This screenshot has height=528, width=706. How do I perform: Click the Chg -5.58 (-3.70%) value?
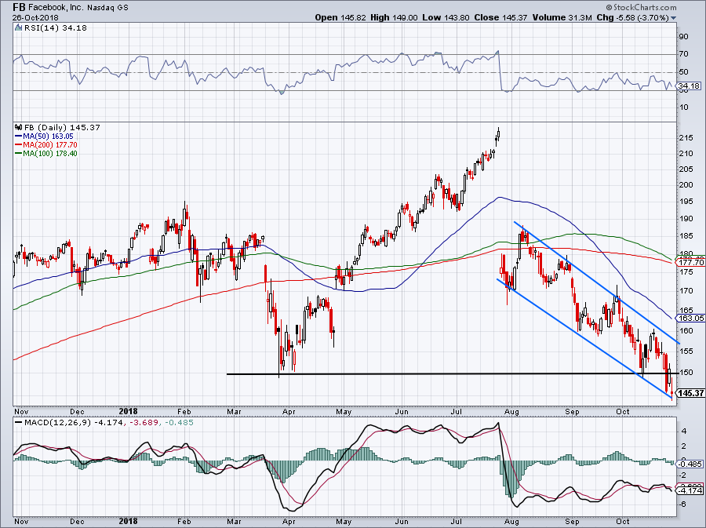click(x=632, y=17)
